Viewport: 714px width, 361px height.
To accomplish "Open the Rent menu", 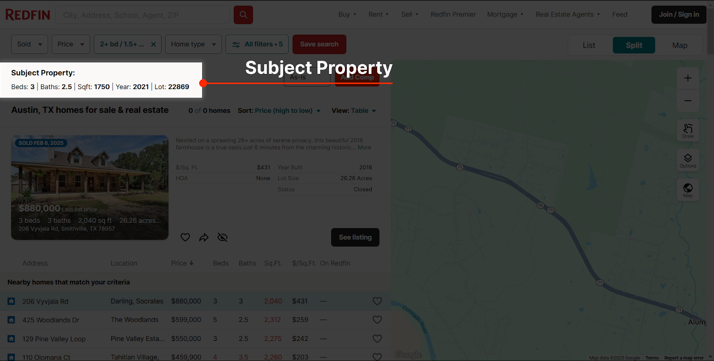I will pos(378,14).
